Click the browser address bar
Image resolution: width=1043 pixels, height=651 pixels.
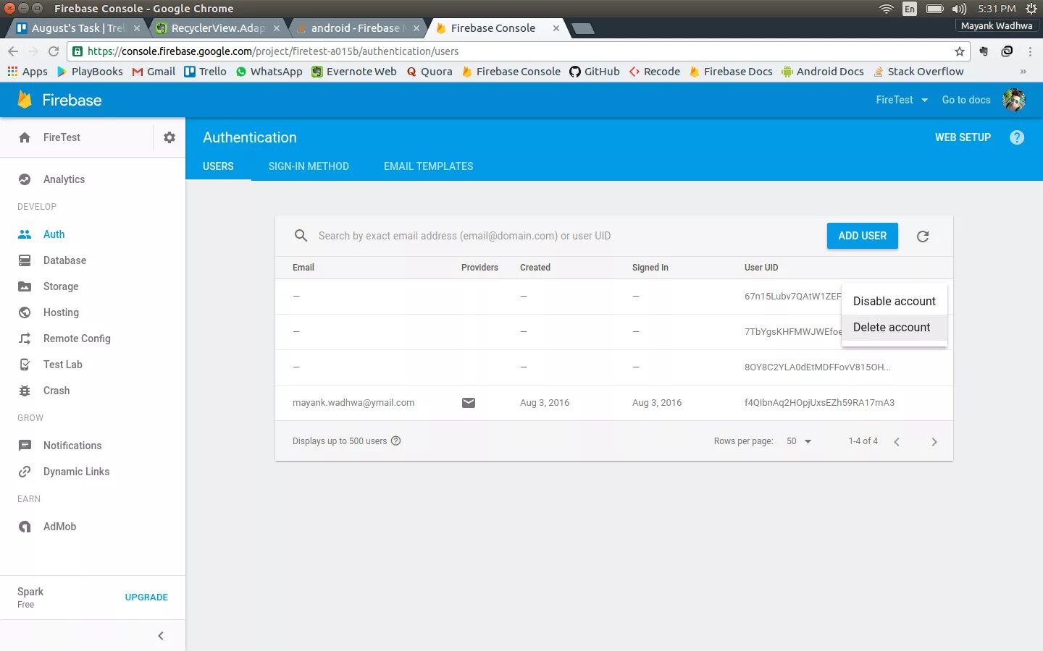point(518,51)
